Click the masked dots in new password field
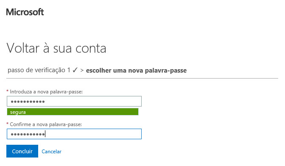 tap(28, 101)
